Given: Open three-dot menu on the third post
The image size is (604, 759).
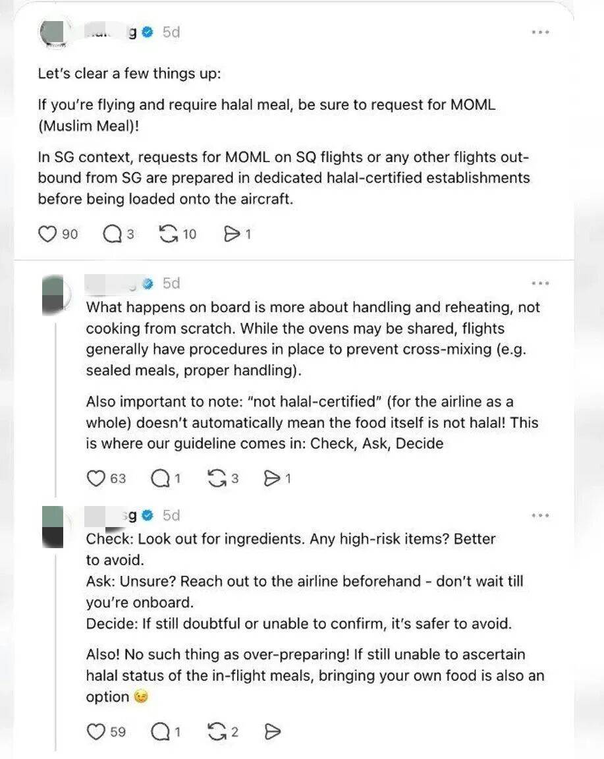Looking at the screenshot, I should [x=540, y=515].
